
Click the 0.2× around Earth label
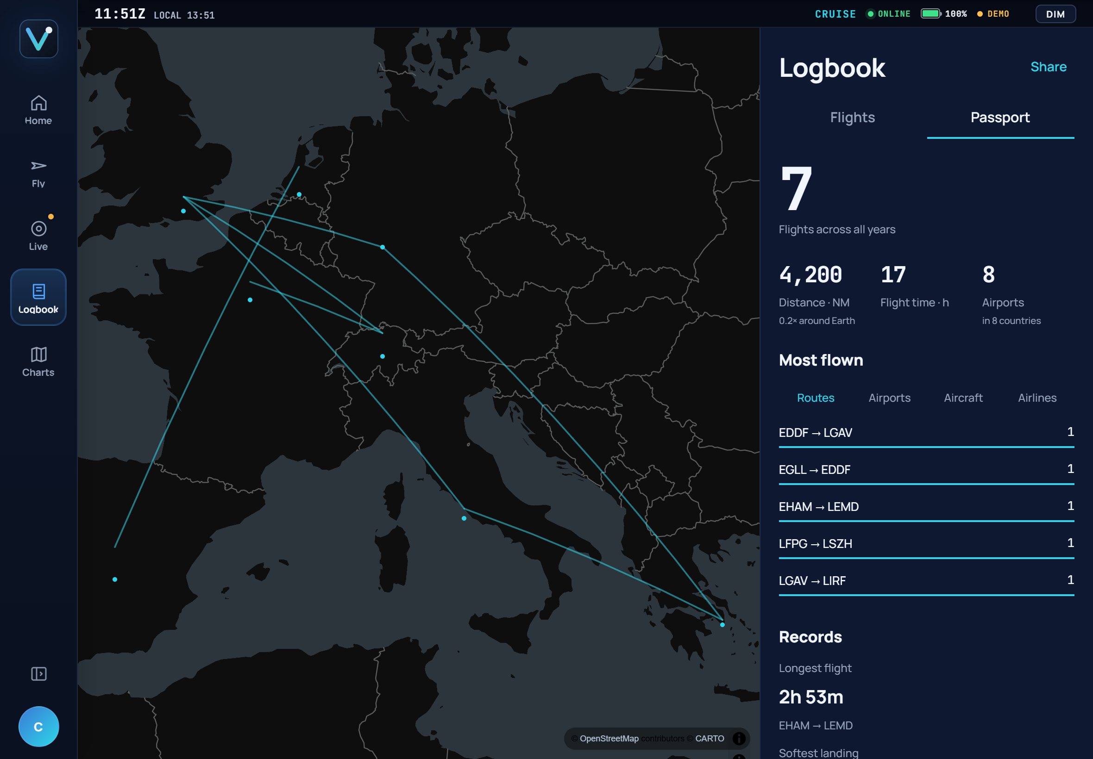click(x=817, y=321)
